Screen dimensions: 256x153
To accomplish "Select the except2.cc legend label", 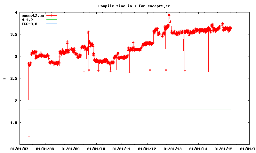I will pyautogui.click(x=33, y=15).
